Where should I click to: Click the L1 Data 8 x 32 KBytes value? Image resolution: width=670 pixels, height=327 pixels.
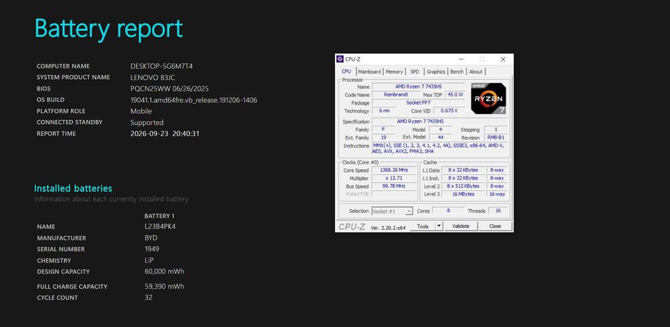(463, 170)
